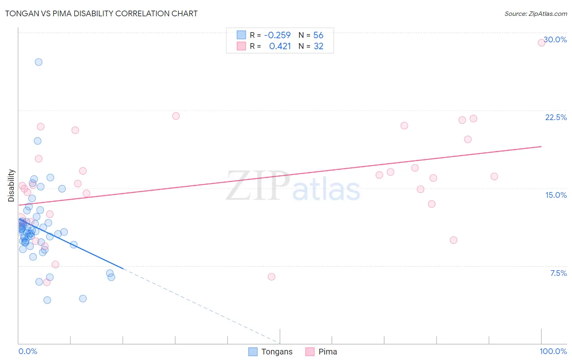Click the pink swatch beside R = 0.421
Viewport: 572px width, 363px height.
(x=241, y=46)
